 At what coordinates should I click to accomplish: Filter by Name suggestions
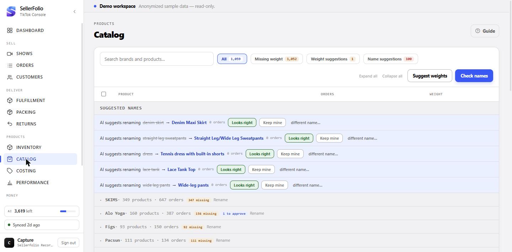(390, 59)
